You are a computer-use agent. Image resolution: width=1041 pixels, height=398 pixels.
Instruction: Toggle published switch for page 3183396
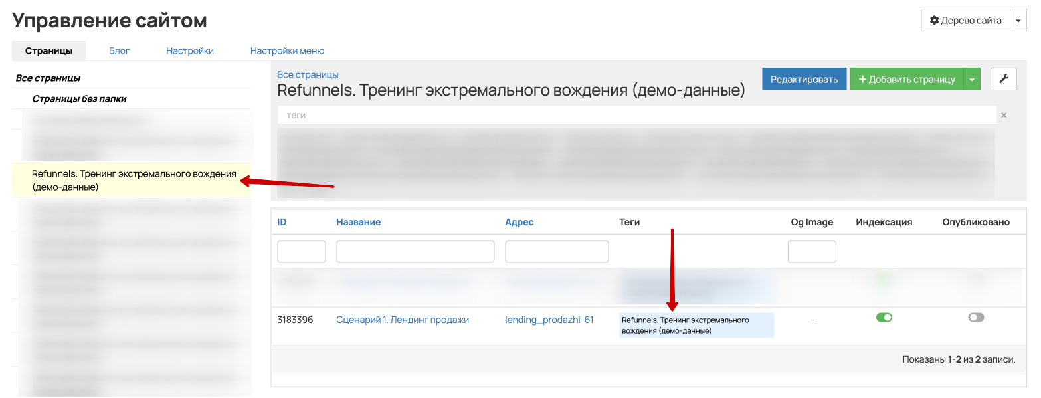976,318
